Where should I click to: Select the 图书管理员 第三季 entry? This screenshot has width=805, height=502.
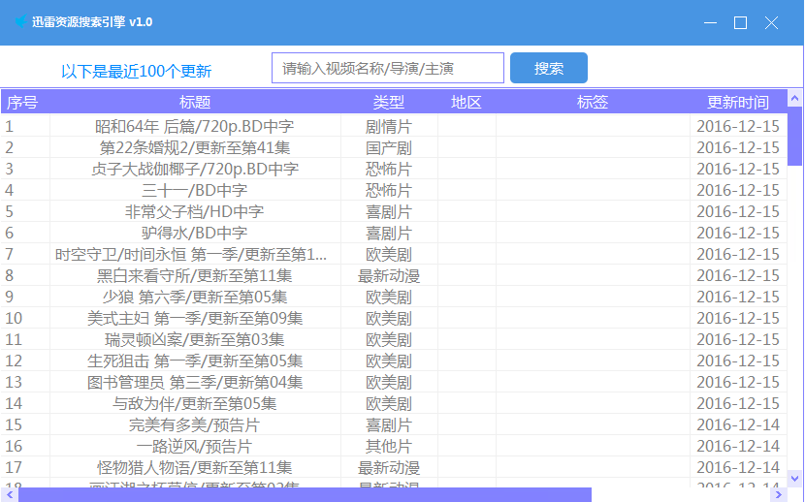[x=195, y=382]
